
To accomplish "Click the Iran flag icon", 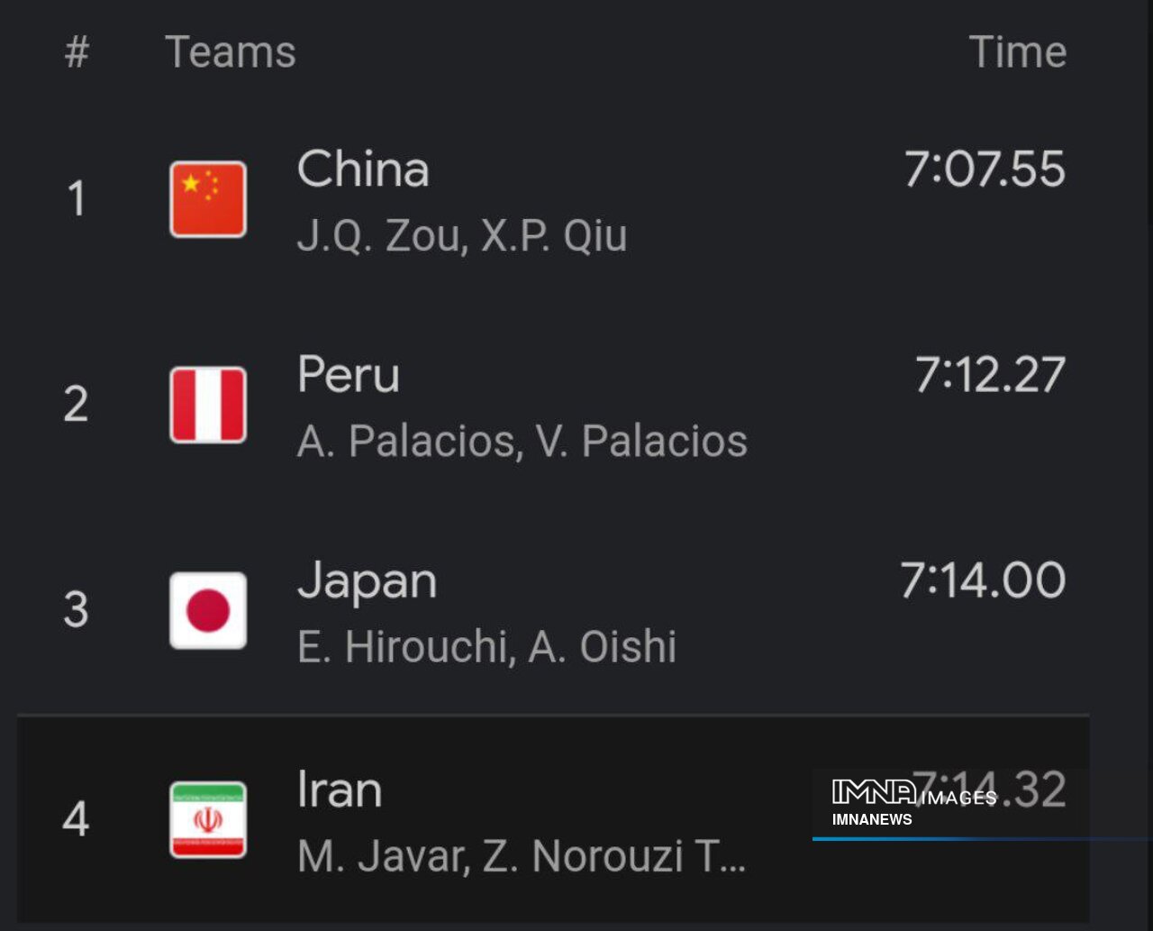I will (208, 819).
